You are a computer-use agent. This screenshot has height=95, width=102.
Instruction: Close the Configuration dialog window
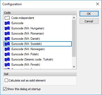pyautogui.click(x=98, y=4)
